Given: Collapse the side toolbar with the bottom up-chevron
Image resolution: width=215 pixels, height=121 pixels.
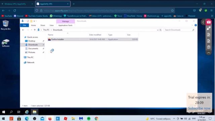Looking at the screenshot, I should pos(209,53).
